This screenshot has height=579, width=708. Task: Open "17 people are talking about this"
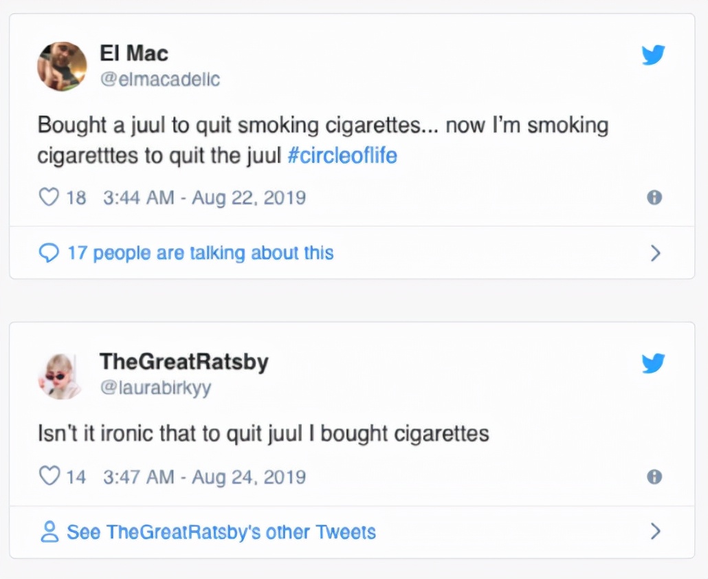click(200, 254)
